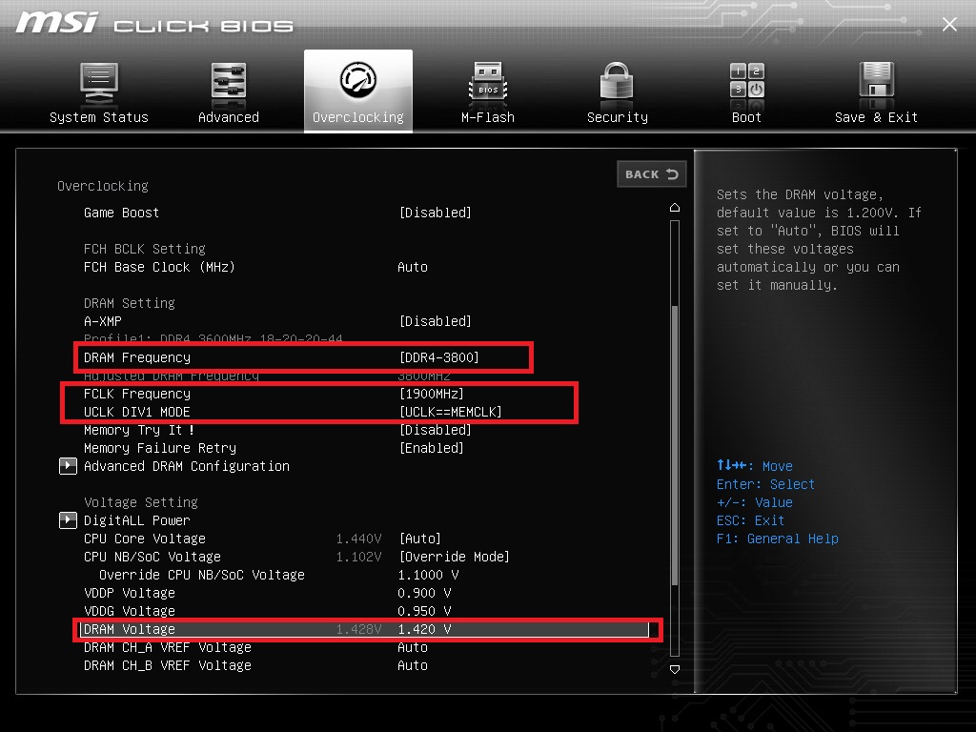Open FCLK Frequency 1900MHz option
The height and width of the screenshot is (732, 976).
[432, 394]
